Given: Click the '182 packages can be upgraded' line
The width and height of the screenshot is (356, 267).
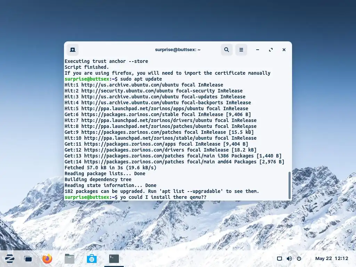Looking at the screenshot, I should (x=162, y=191).
